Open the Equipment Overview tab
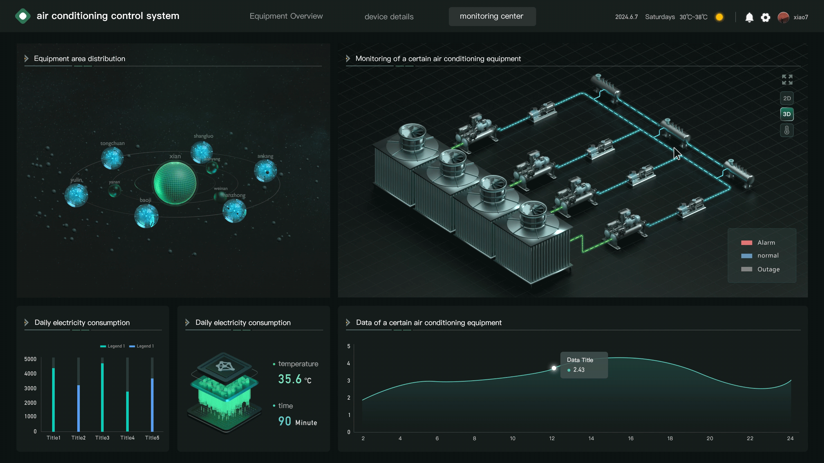This screenshot has height=463, width=824. point(286,16)
